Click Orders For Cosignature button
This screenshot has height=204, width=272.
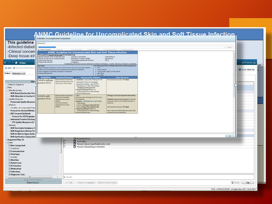tap(86, 183)
